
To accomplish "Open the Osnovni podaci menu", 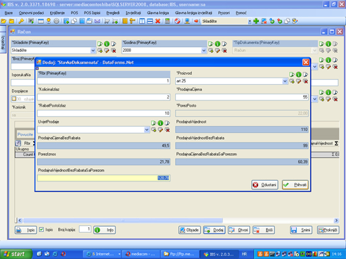I will pyautogui.click(x=31, y=13).
